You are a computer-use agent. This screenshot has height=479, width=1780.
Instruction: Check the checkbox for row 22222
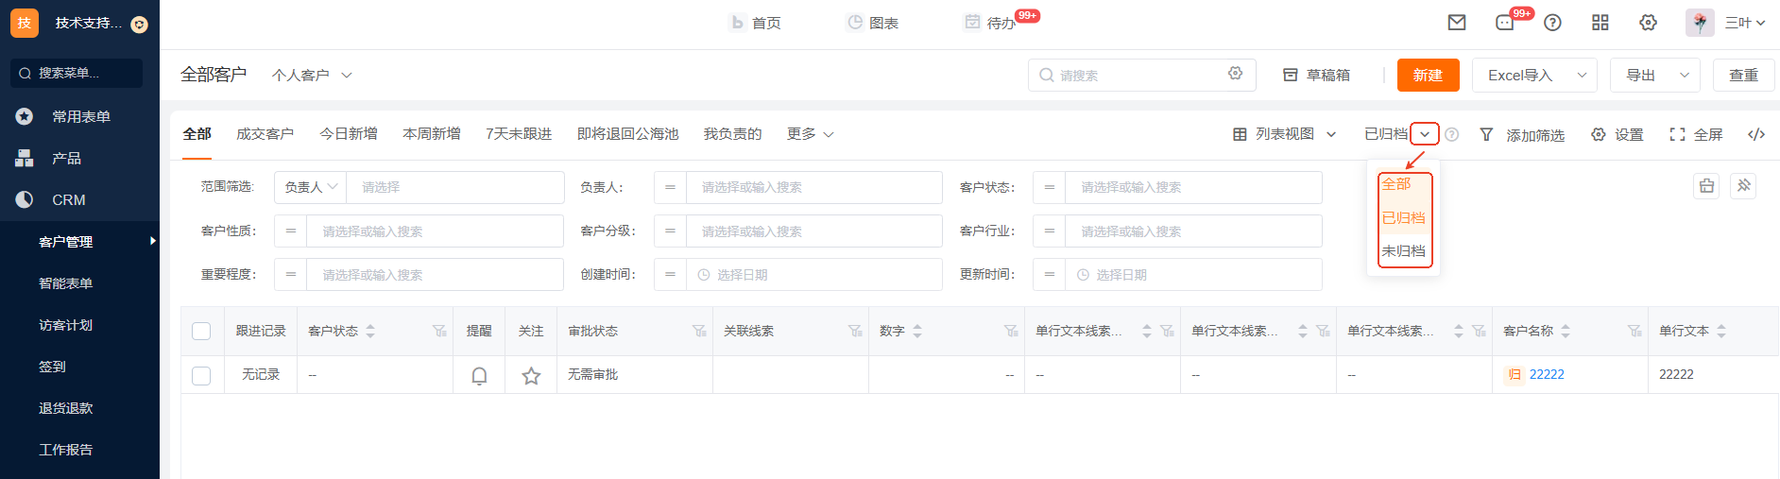point(201,375)
